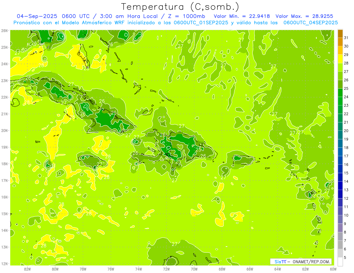Click the longitude axis label "64W"
The width and height of the screenshot is (354, 273).
click(278, 269)
